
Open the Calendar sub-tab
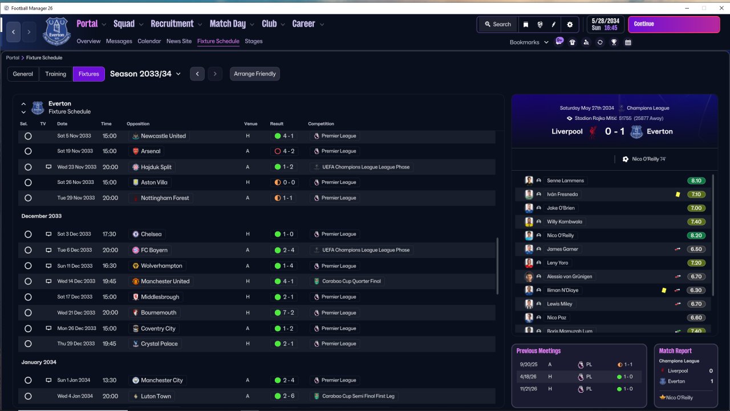pyautogui.click(x=149, y=41)
